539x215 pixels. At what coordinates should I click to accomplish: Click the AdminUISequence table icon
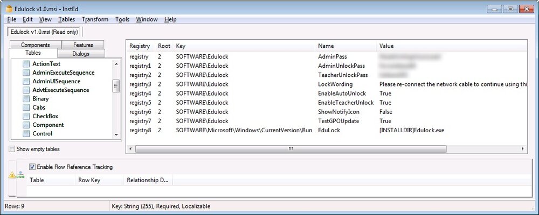26,81
